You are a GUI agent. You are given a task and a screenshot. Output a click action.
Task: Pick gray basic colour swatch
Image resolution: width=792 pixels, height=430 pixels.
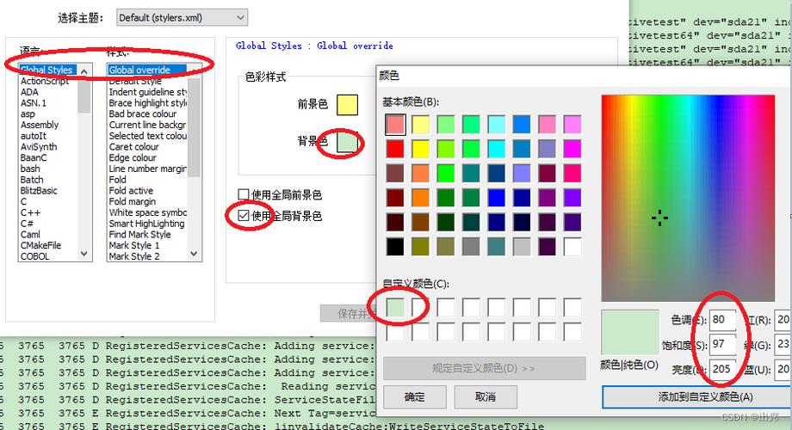tap(471, 247)
